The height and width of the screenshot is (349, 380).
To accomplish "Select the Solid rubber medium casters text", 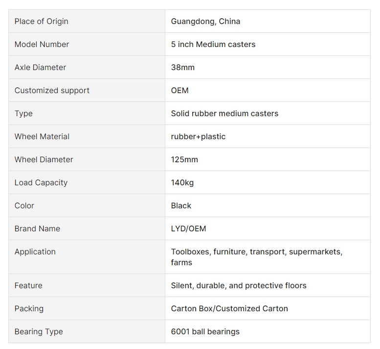I will (x=224, y=113).
